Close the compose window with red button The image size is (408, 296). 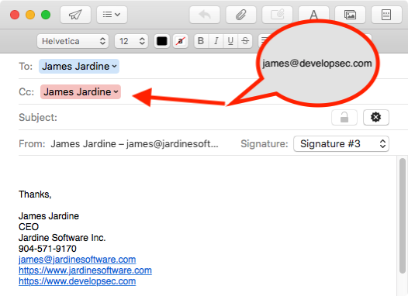tap(15, 15)
